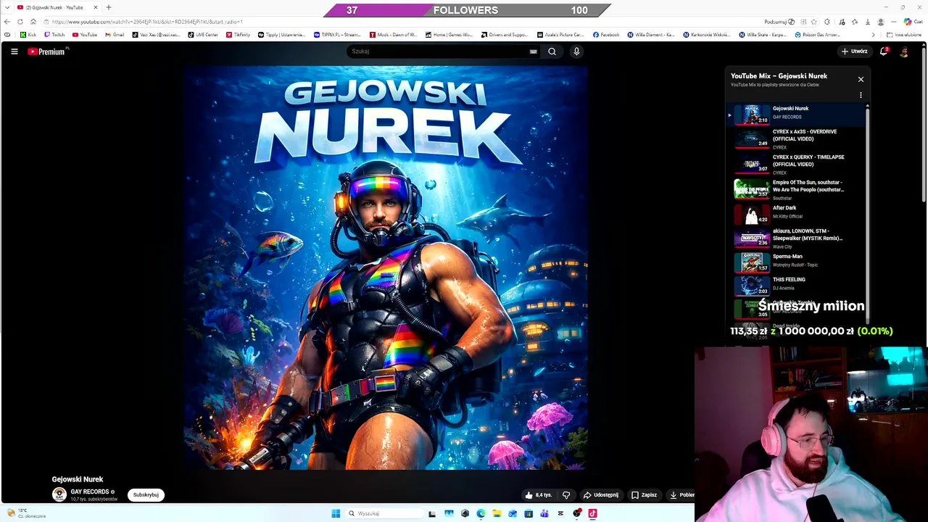Click the Gejowski Nurek video title
Image resolution: width=928 pixels, height=522 pixels.
[x=78, y=479]
